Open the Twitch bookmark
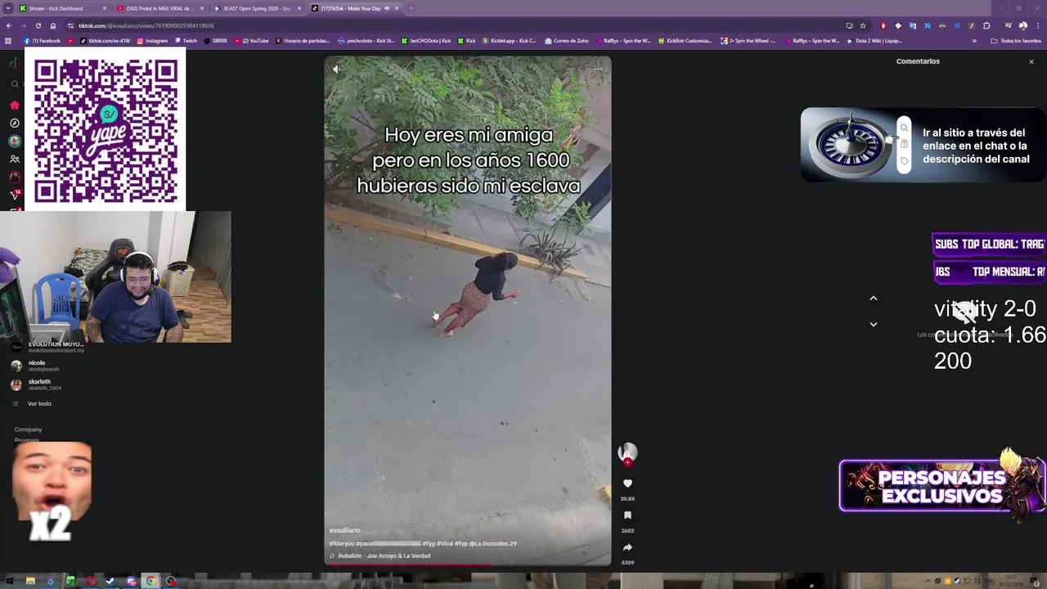1047x589 pixels. pyautogui.click(x=186, y=40)
